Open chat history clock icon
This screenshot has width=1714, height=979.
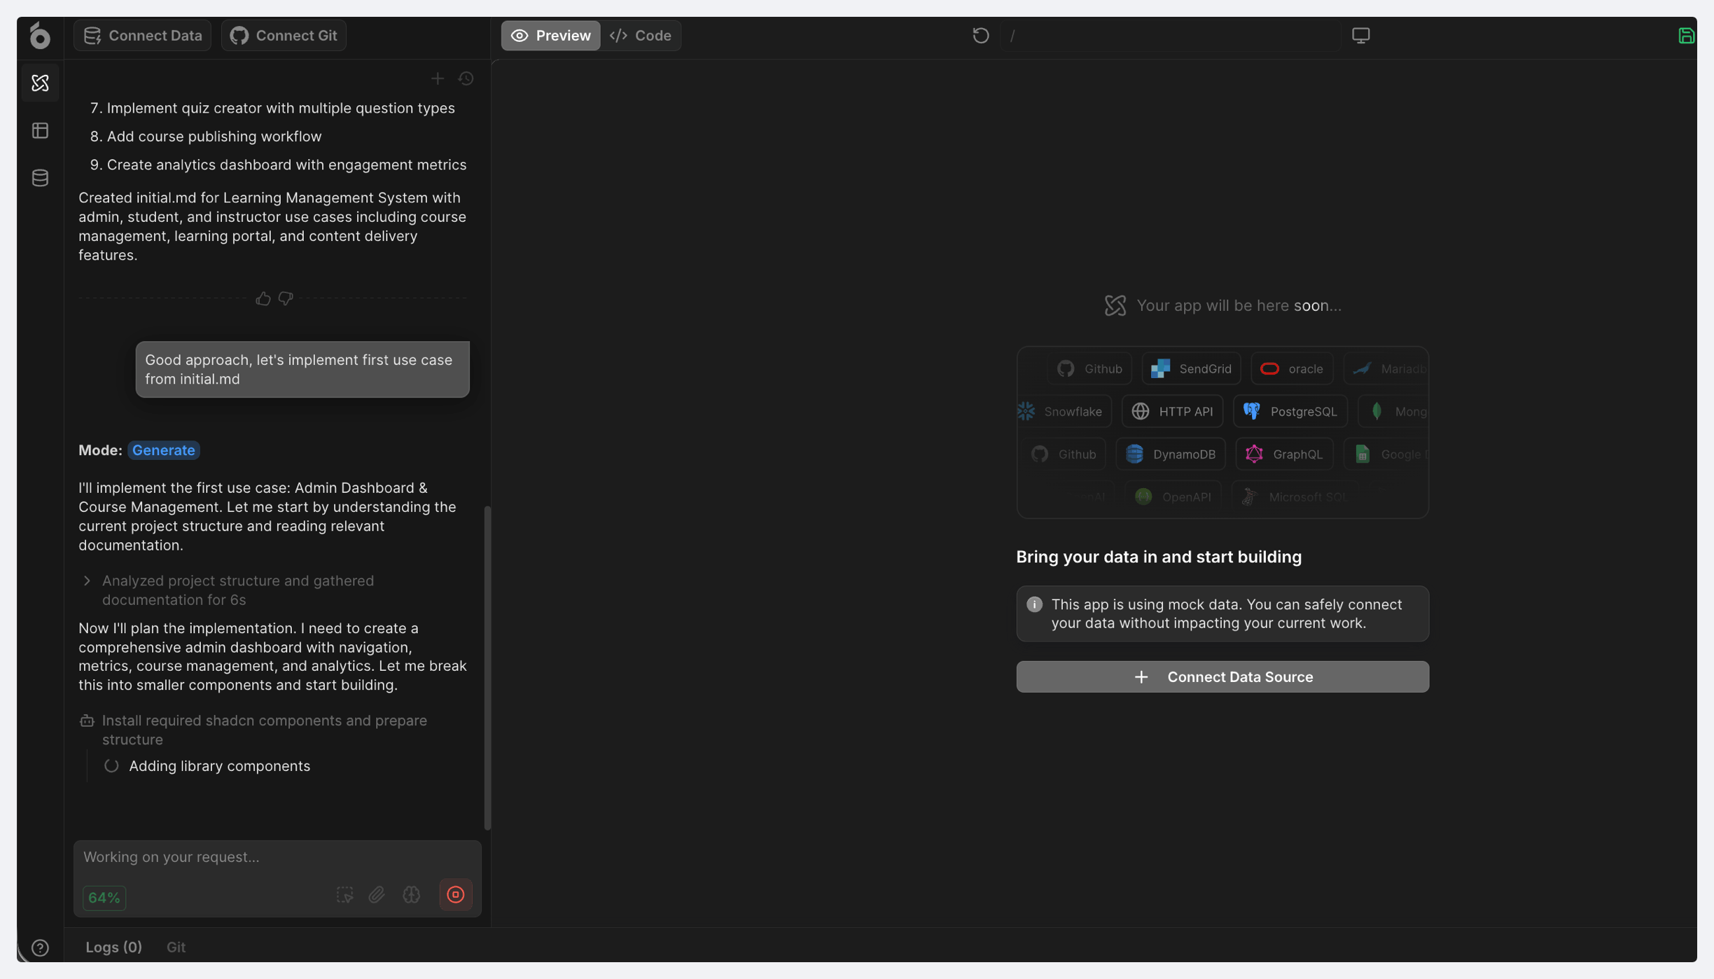466,78
